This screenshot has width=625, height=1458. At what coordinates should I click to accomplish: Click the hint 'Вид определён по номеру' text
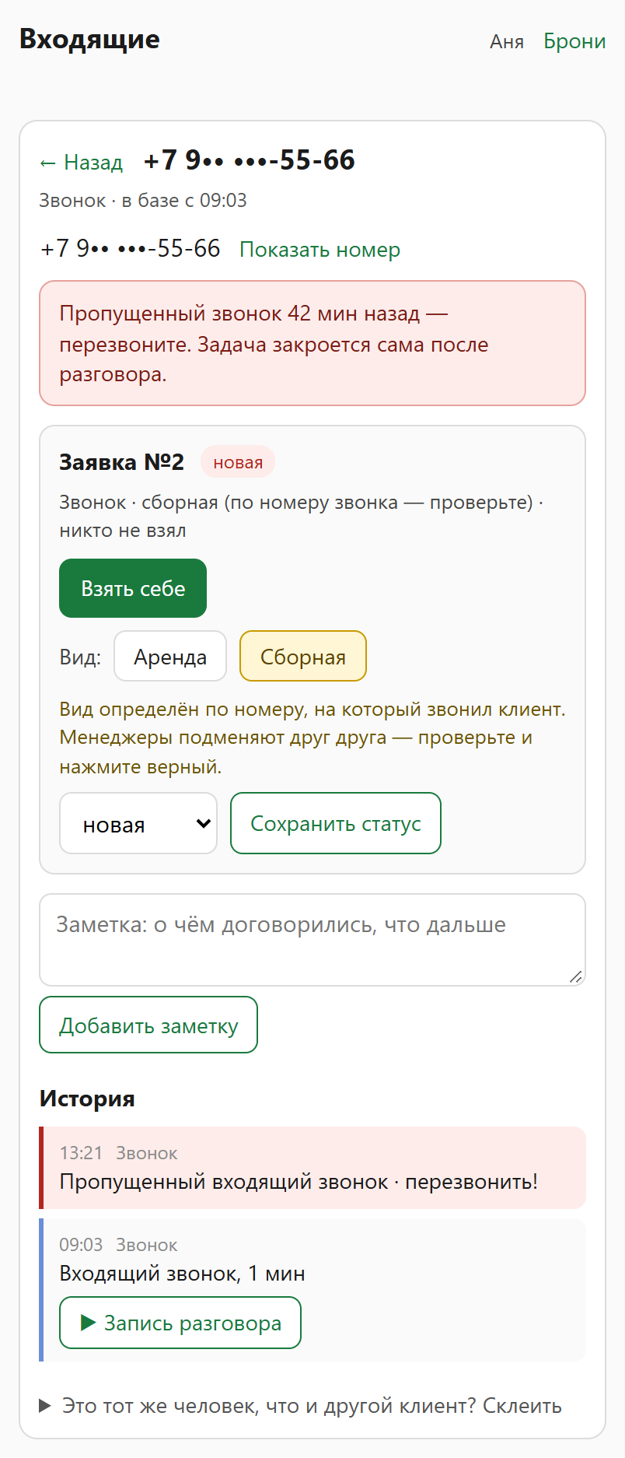click(x=312, y=738)
